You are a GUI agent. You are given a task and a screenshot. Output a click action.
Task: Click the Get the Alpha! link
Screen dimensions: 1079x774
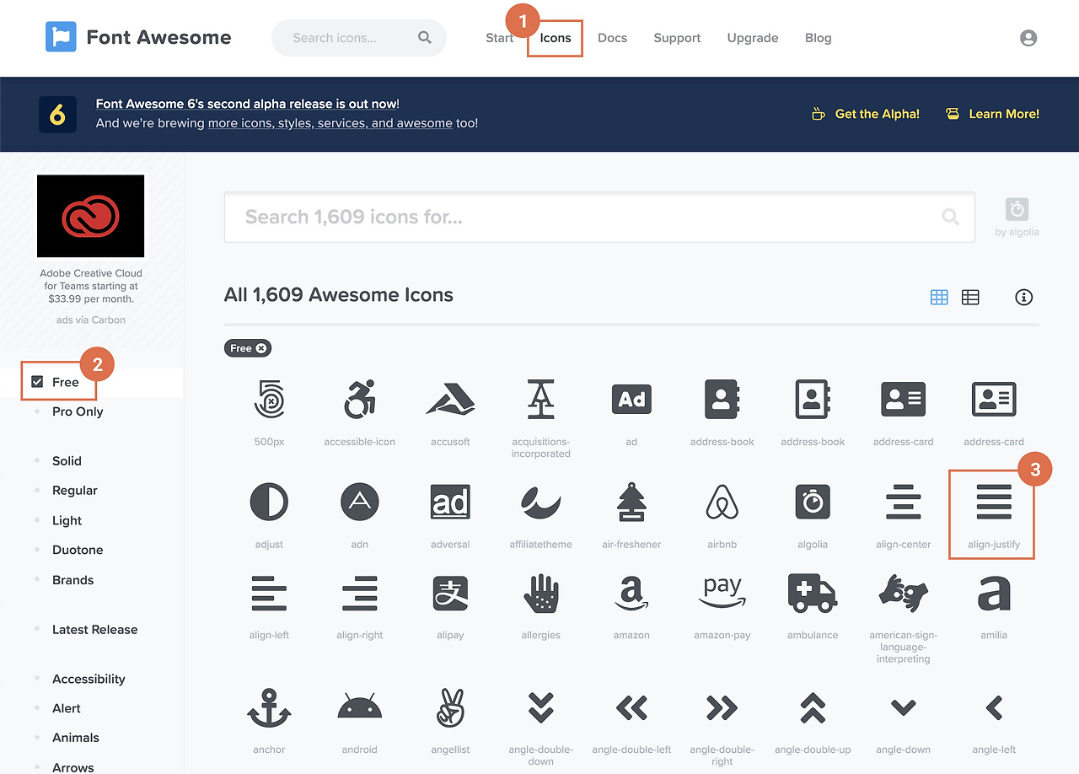tap(877, 114)
